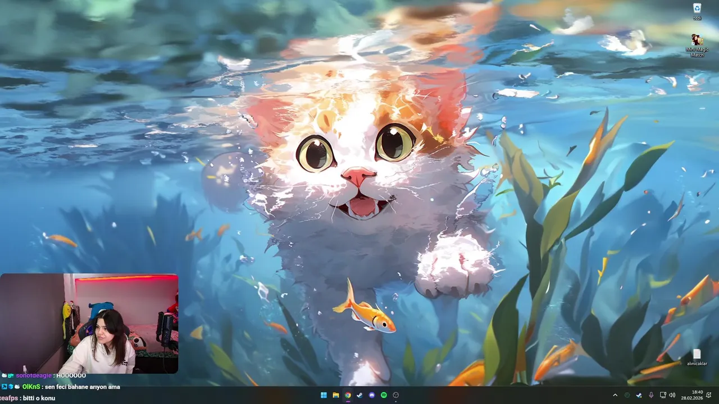The width and height of the screenshot is (719, 404).
Task: Open Steam from the taskbar
Action: coord(359,395)
